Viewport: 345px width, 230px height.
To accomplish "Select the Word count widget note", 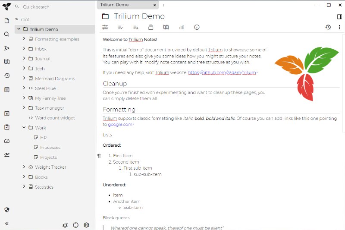I will click(55, 118).
